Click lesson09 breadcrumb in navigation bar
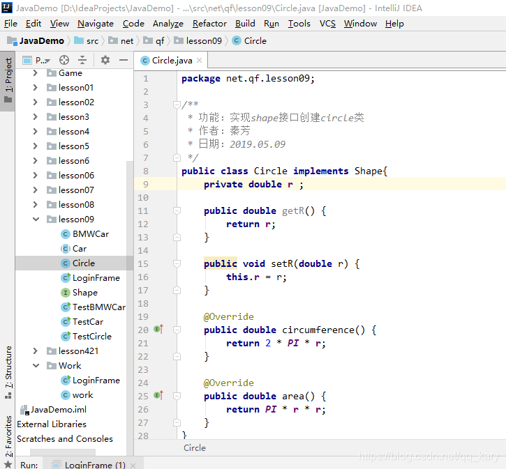The width and height of the screenshot is (506, 469). (198, 41)
